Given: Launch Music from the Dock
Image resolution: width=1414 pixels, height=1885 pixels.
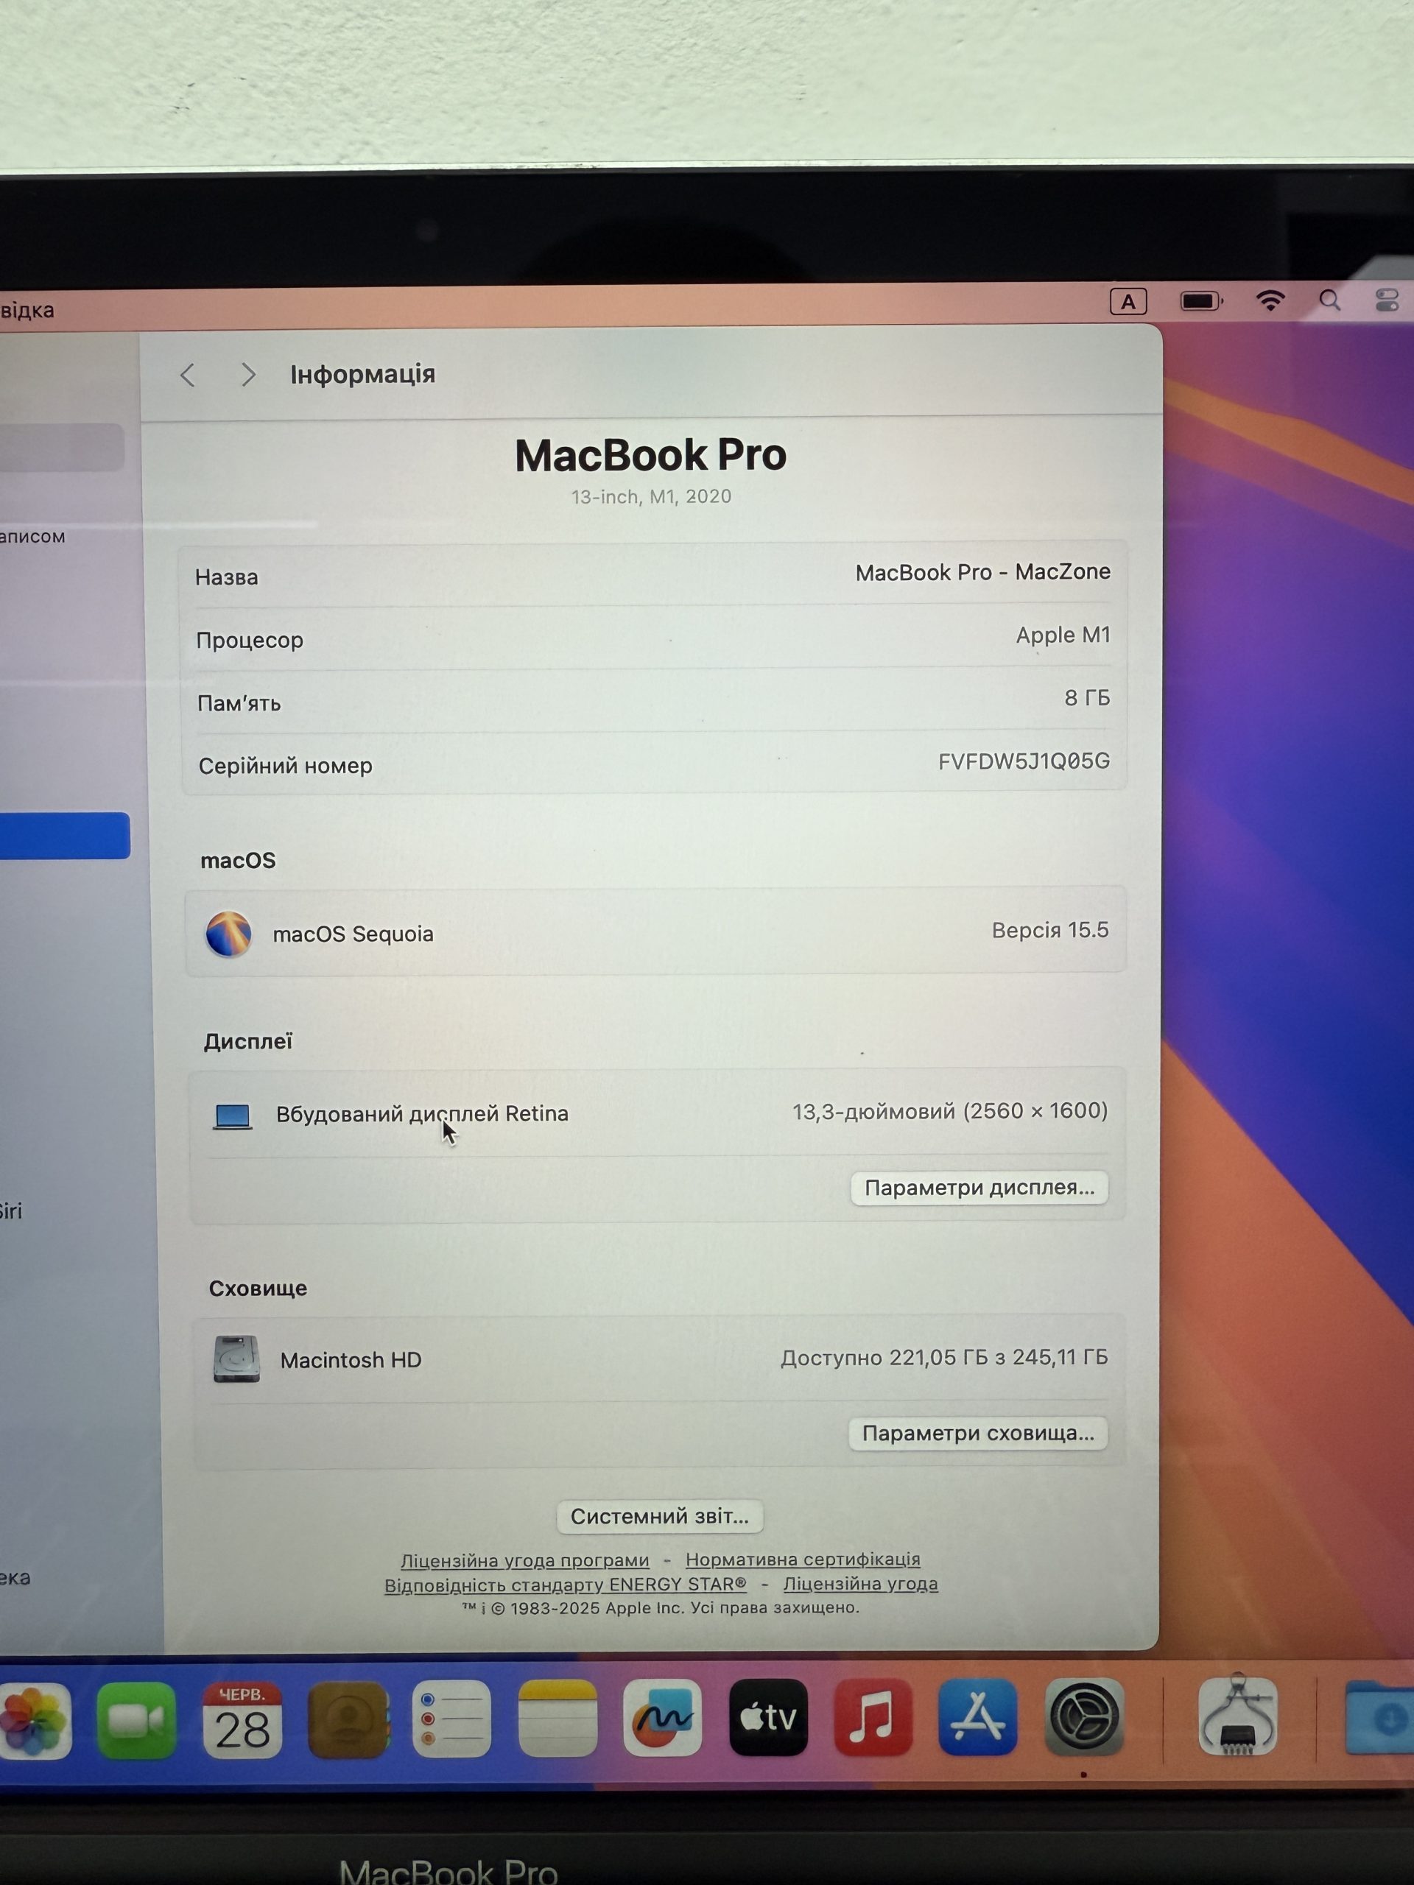Looking at the screenshot, I should click(x=873, y=1717).
